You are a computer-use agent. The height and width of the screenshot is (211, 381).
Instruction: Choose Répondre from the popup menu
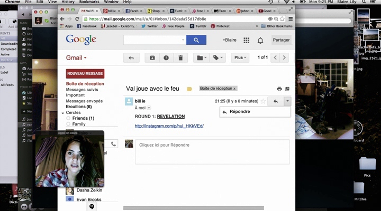click(255, 112)
